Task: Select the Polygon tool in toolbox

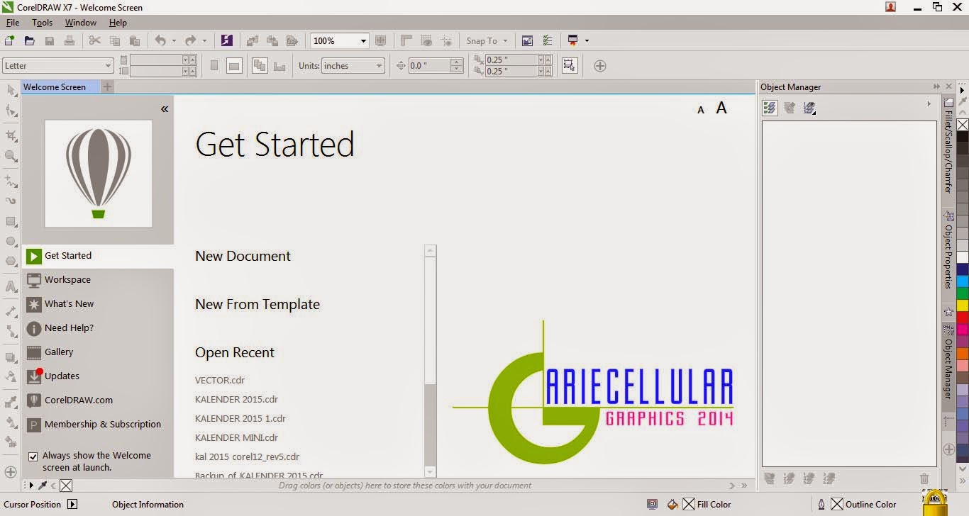Action: (x=11, y=262)
